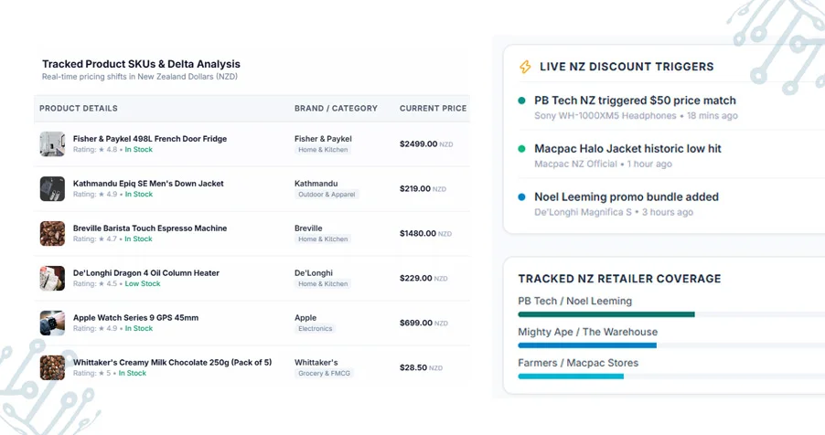Open Noel Leeming promo bundle added

[x=627, y=197]
